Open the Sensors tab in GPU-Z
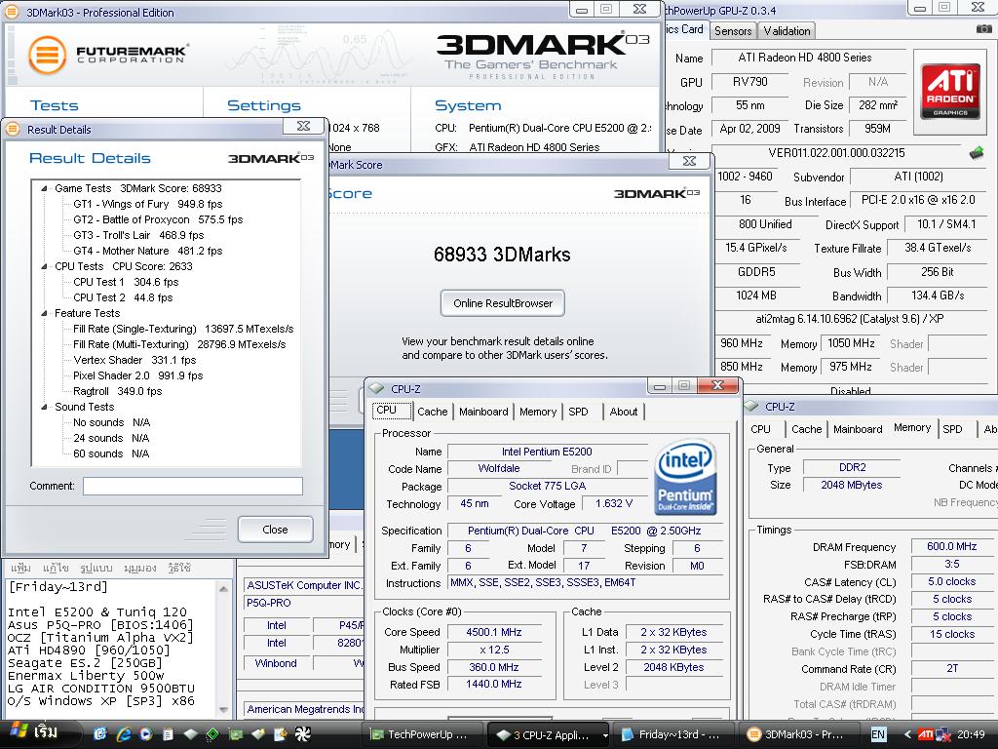998x749 pixels. click(733, 30)
